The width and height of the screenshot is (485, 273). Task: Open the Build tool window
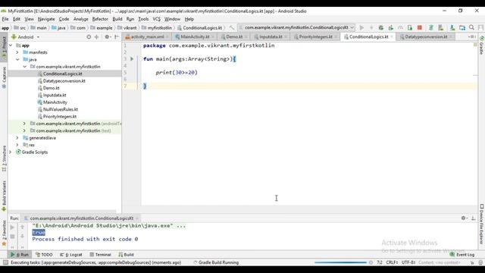click(x=127, y=255)
